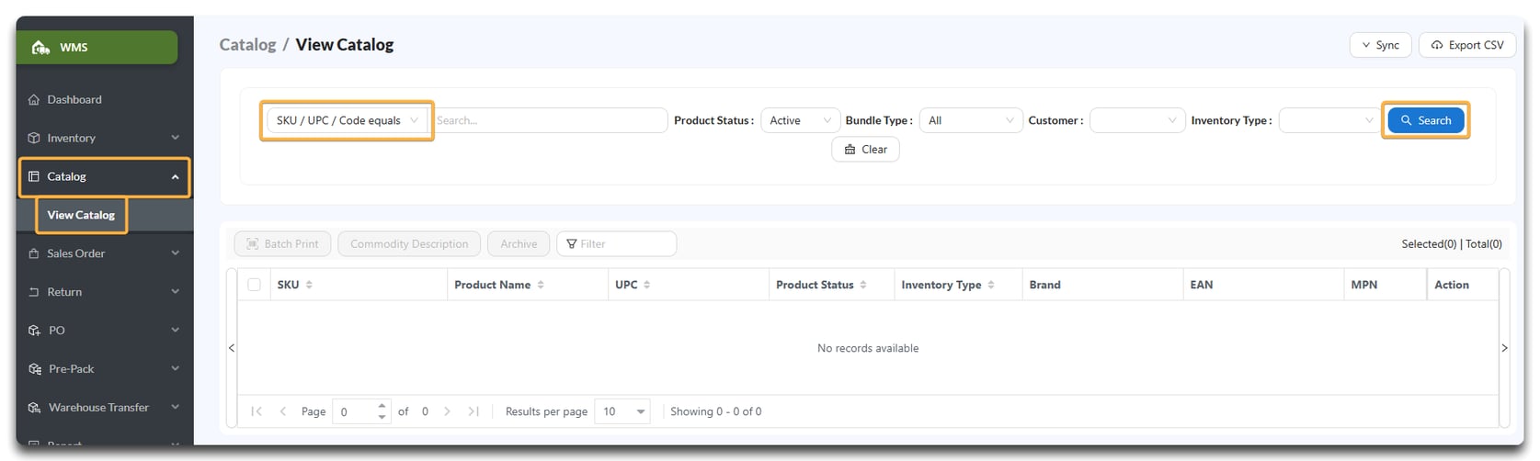Image resolution: width=1540 pixels, height=461 pixels.
Task: Click the Dashboard home icon in sidebar
Action: (x=34, y=99)
